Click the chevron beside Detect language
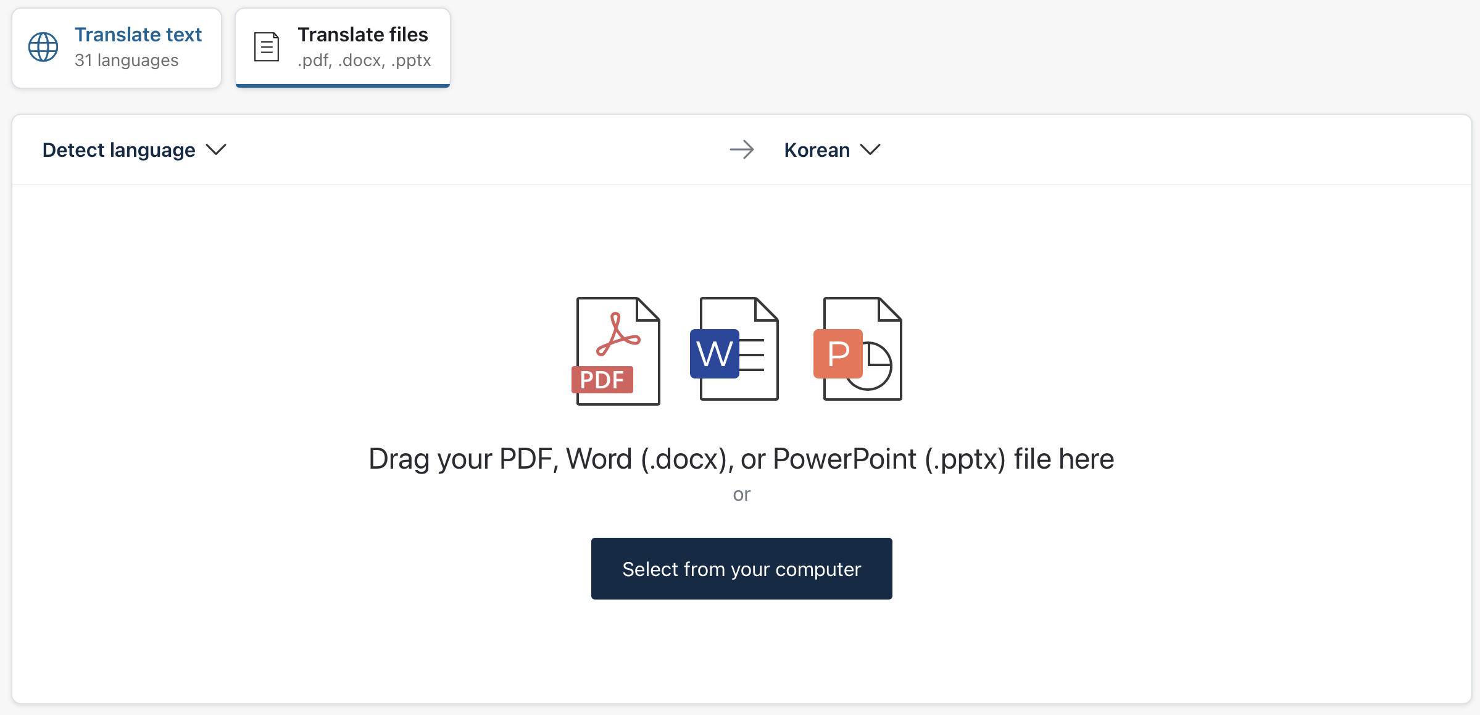 click(x=216, y=149)
